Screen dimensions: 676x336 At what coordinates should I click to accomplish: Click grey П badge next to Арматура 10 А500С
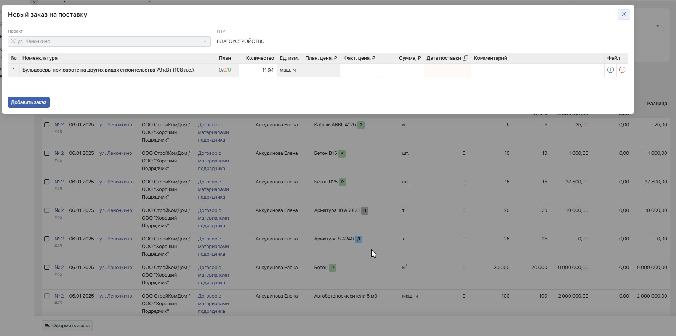365,210
